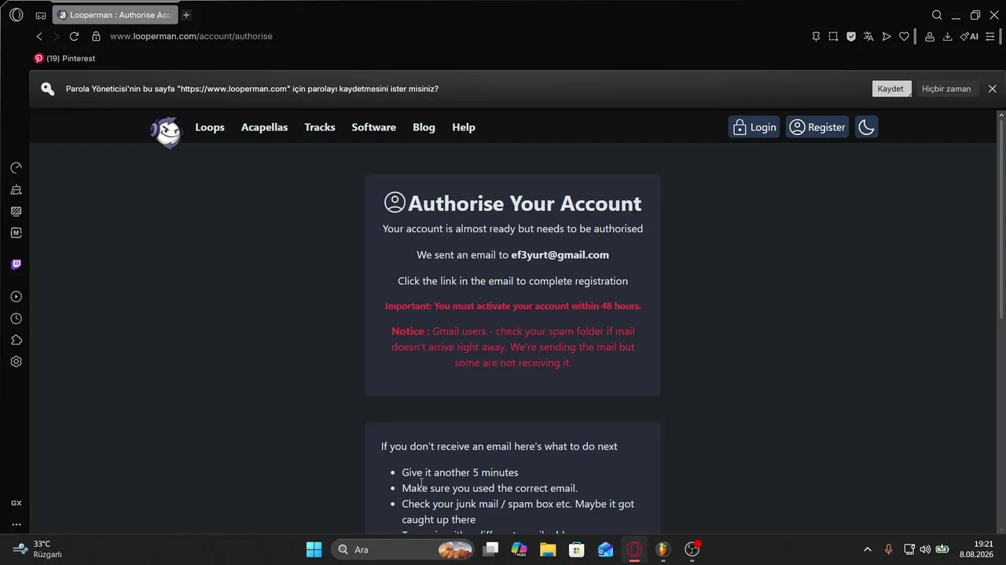
Task: Click Hiçbir zaman to never save
Action: pos(946,89)
